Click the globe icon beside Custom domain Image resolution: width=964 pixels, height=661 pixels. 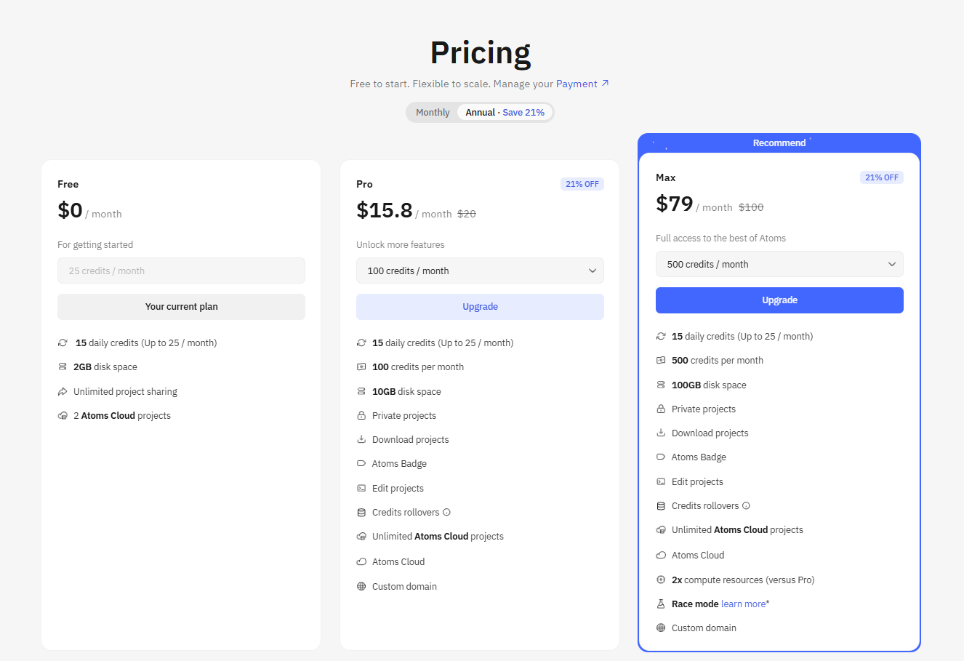point(361,586)
